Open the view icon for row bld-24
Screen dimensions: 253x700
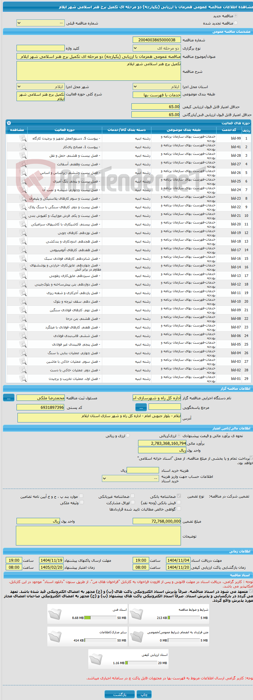coord(23,190)
